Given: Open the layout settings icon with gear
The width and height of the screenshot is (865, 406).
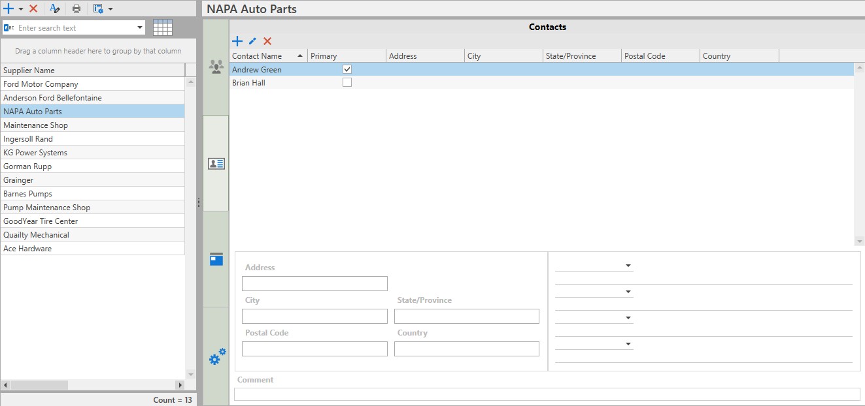Looking at the screenshot, I should [98, 9].
